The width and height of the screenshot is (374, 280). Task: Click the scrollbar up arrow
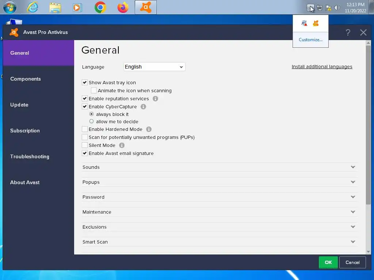pyautogui.click(x=368, y=43)
